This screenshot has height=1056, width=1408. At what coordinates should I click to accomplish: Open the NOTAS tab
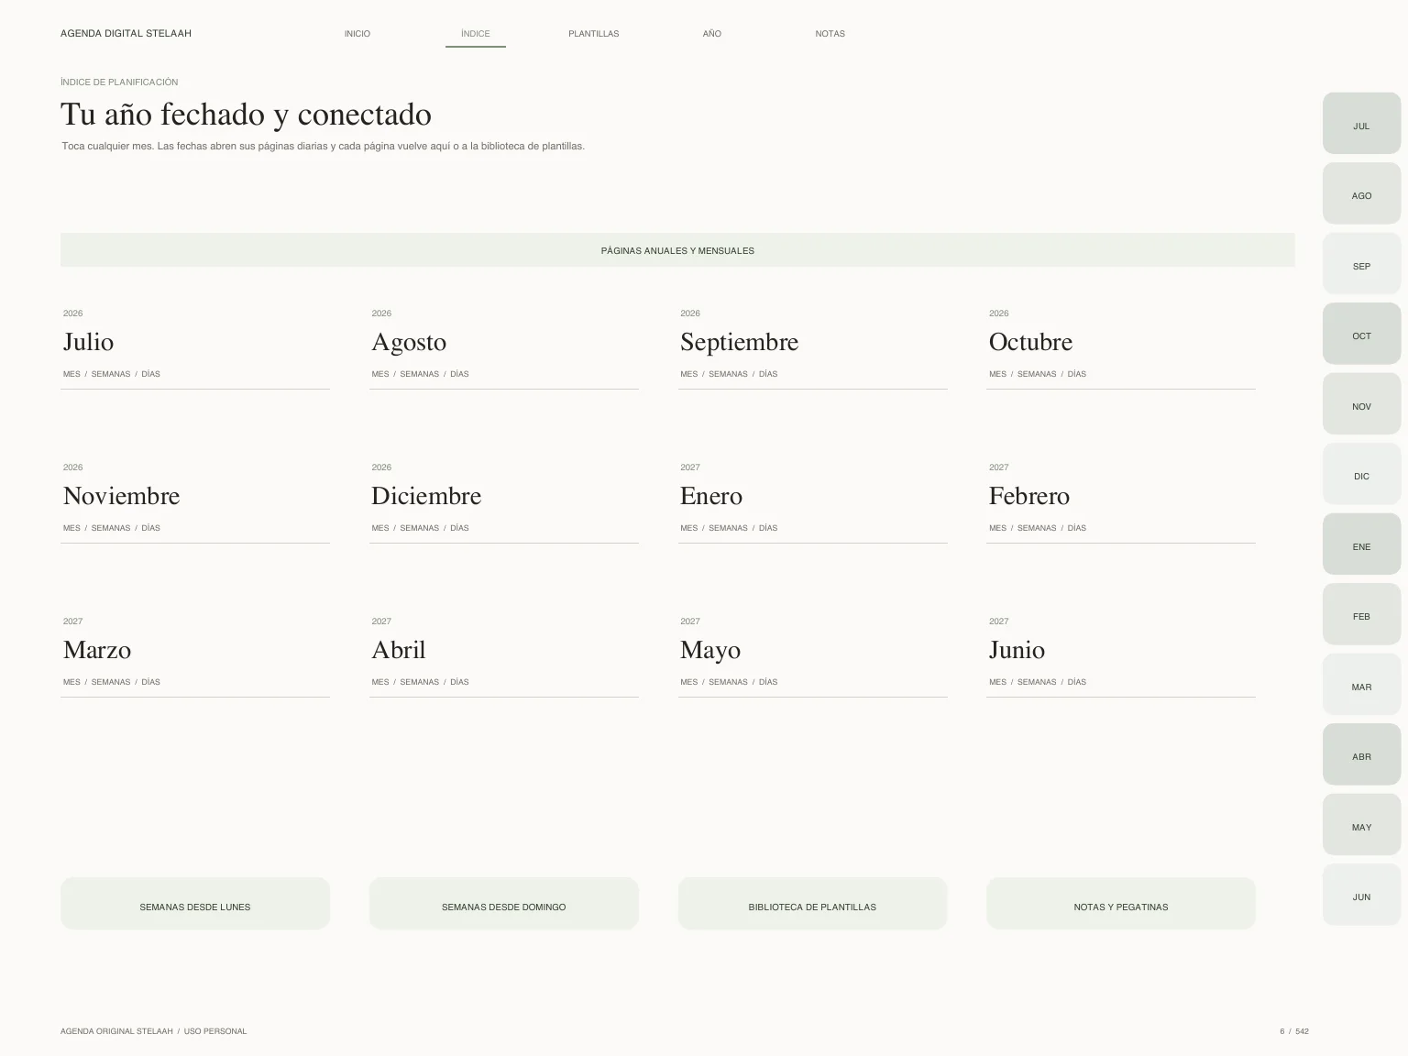[x=830, y=34]
